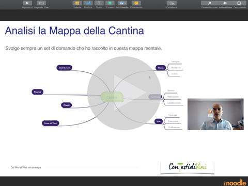Add a shape using Forma icon
248x186 pixels.
(110, 3)
